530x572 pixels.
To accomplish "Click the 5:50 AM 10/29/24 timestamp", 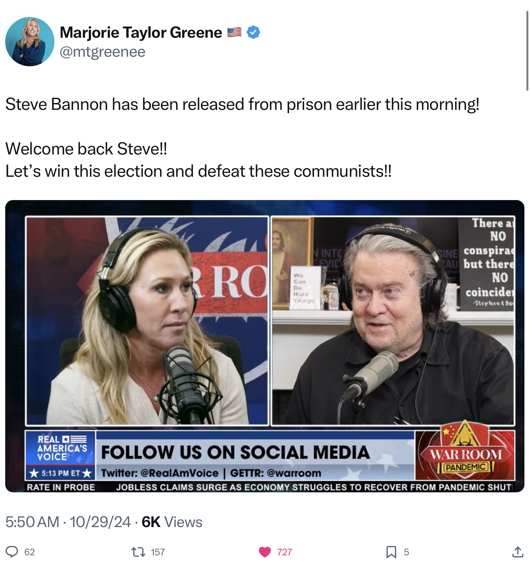I will coord(68,522).
